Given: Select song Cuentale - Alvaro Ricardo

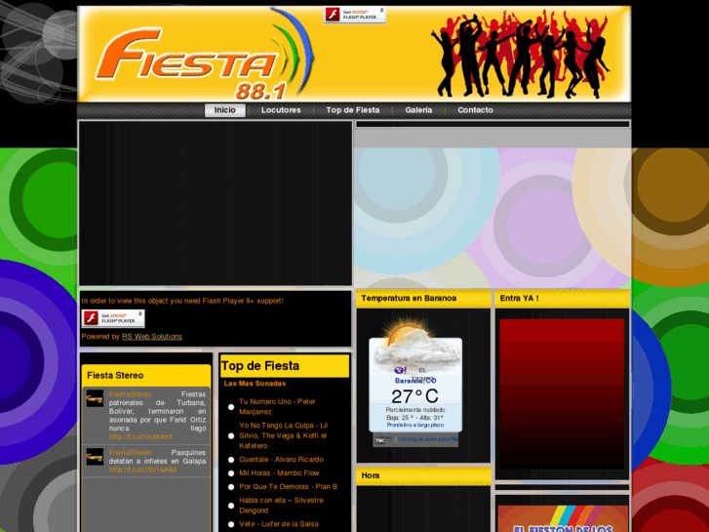Looking at the screenshot, I should 281,460.
